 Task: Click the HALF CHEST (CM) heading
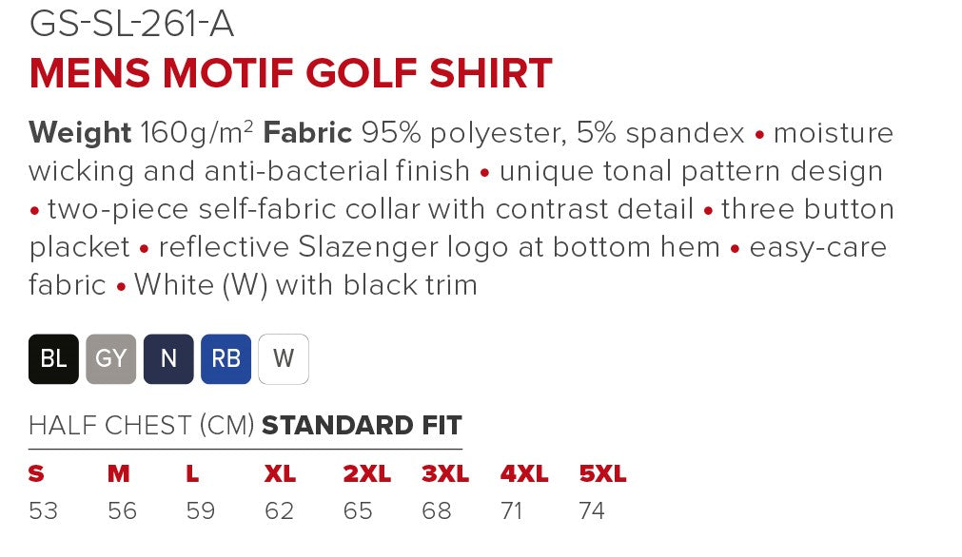142,425
